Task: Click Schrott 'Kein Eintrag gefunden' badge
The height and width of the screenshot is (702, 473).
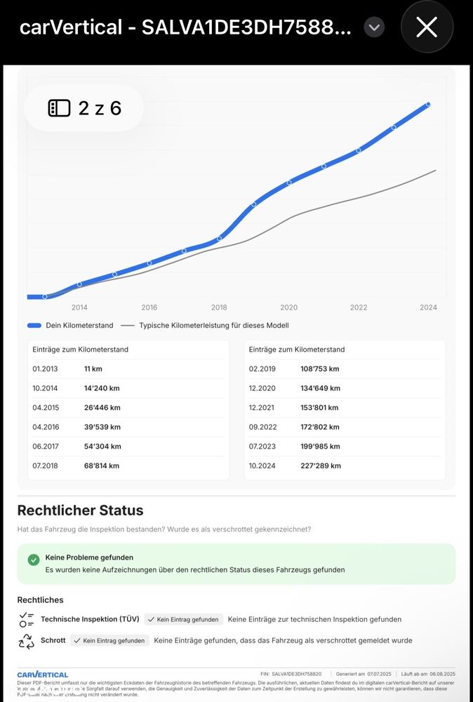Action: coord(109,640)
